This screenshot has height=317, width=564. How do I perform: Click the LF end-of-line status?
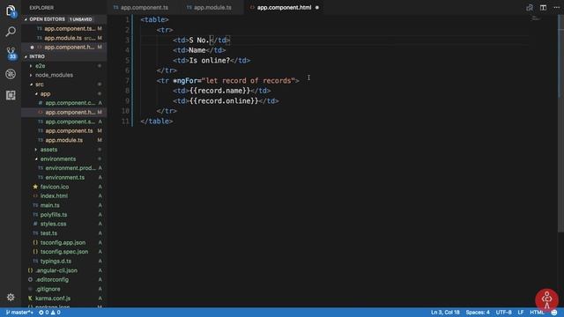pyautogui.click(x=521, y=313)
